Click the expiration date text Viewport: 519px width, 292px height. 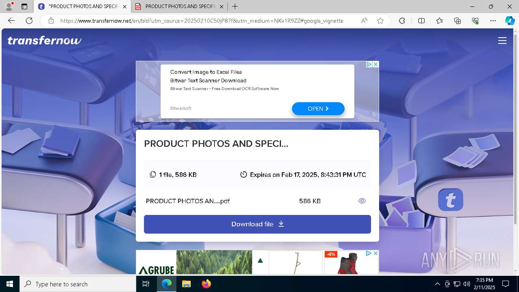[308, 174]
